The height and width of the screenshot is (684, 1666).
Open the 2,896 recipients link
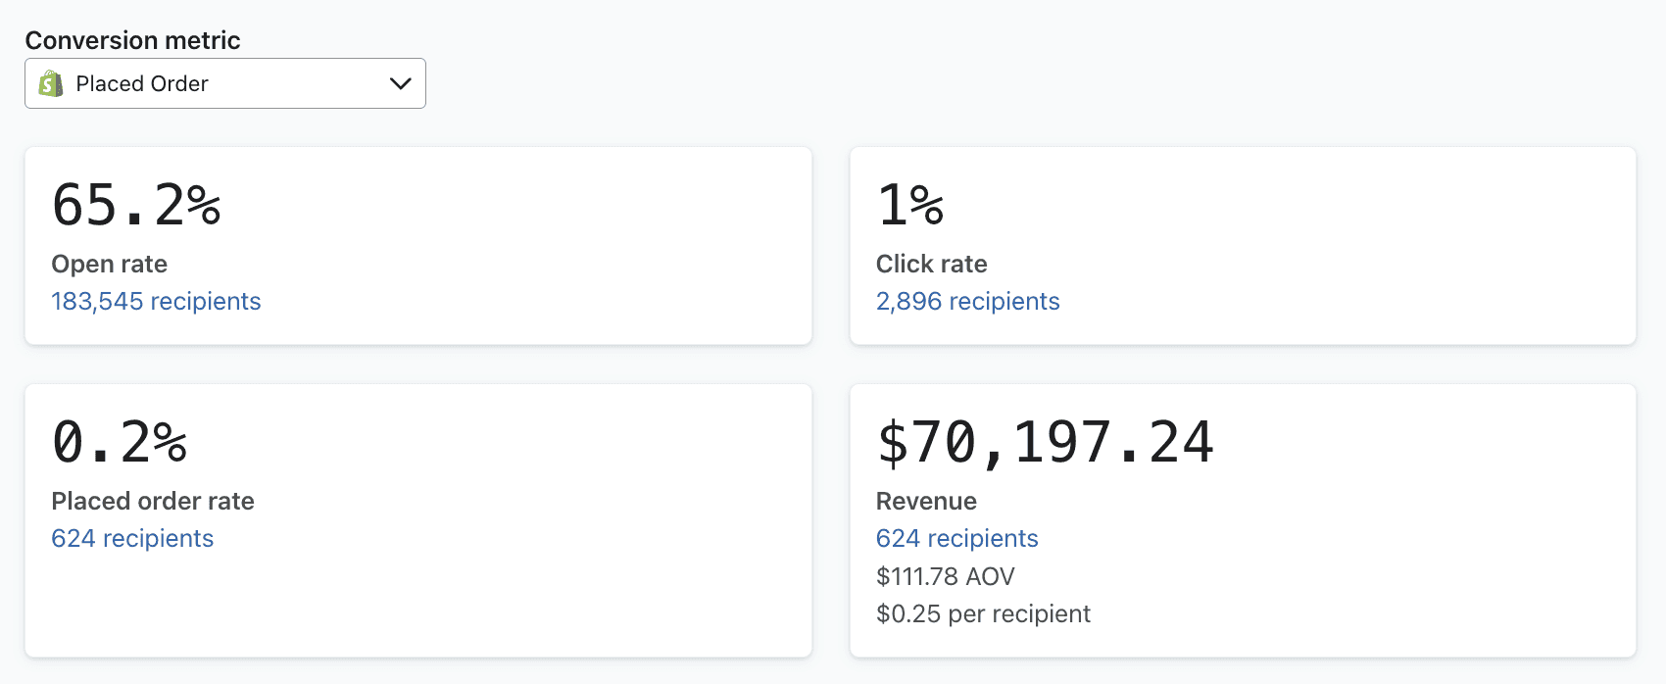(x=968, y=301)
